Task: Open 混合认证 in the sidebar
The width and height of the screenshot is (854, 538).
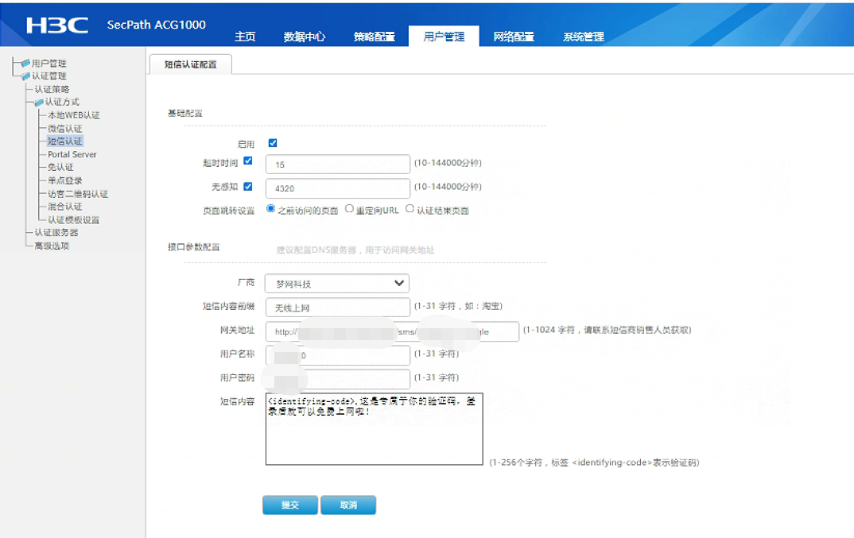Action: tap(65, 207)
